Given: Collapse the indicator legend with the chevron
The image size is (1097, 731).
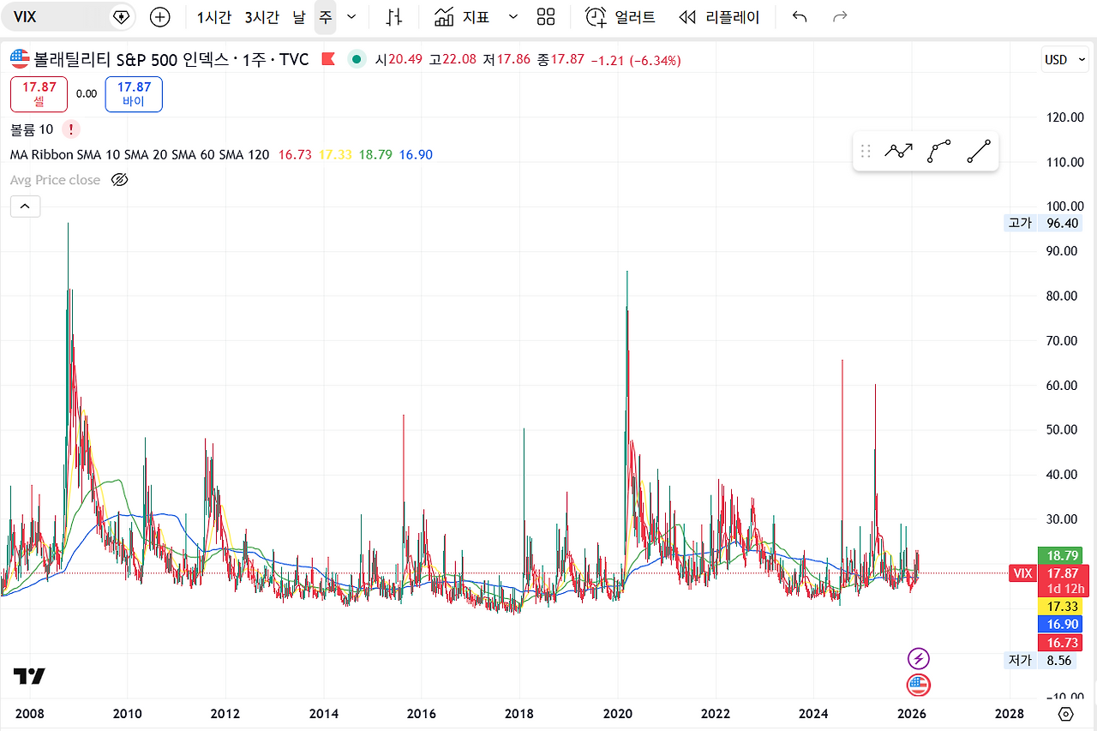Looking at the screenshot, I should point(25,207).
